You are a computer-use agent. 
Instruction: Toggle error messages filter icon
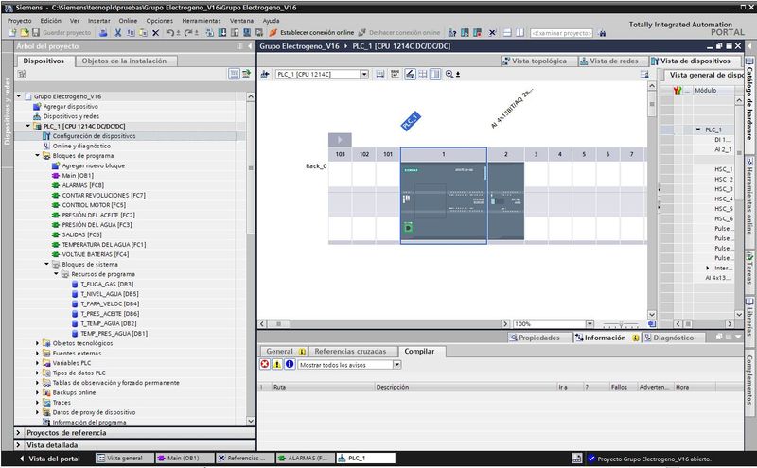pyautogui.click(x=265, y=364)
